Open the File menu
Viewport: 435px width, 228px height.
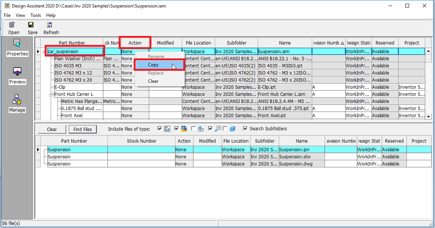7,15
